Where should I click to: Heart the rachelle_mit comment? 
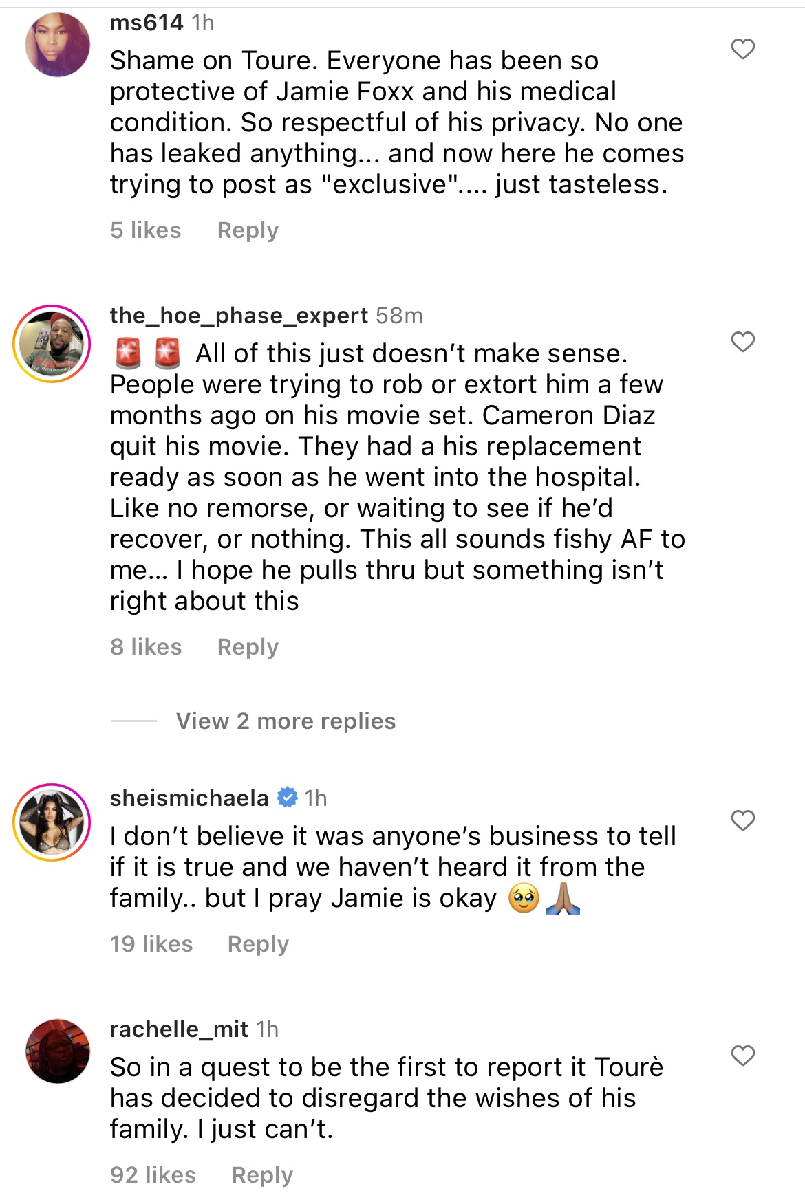tap(742, 1056)
